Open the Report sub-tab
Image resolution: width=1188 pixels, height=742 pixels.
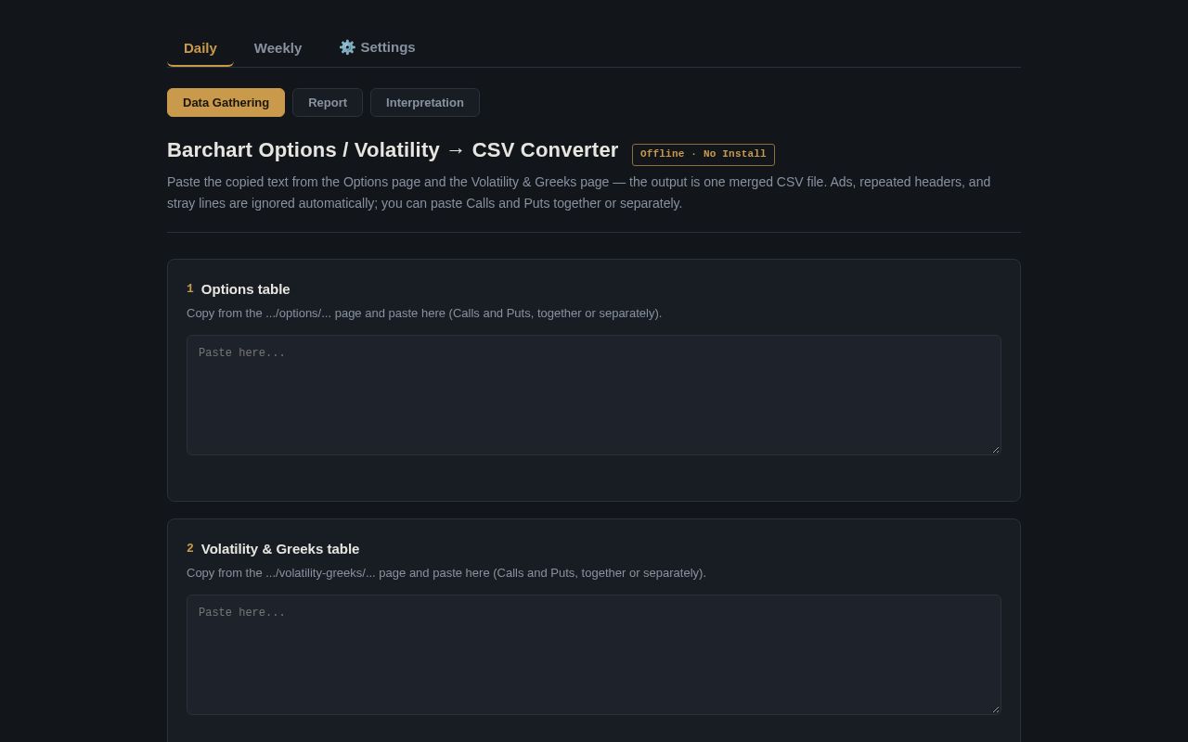(x=328, y=102)
